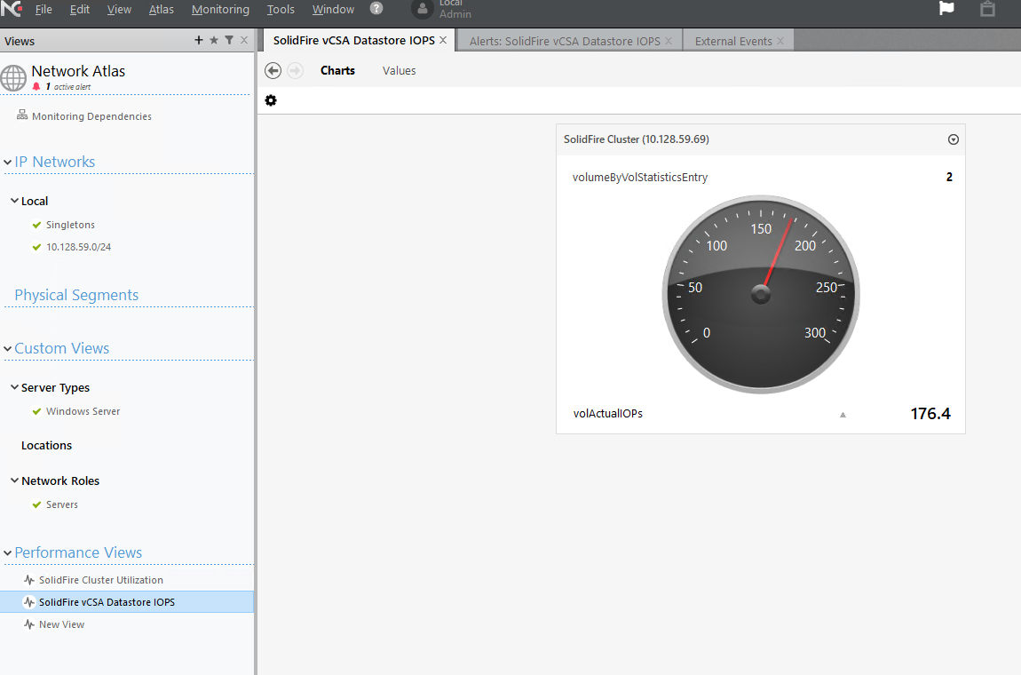
Task: Close the SolidFire vCSA Datastore IOPS tab
Action: click(x=443, y=40)
